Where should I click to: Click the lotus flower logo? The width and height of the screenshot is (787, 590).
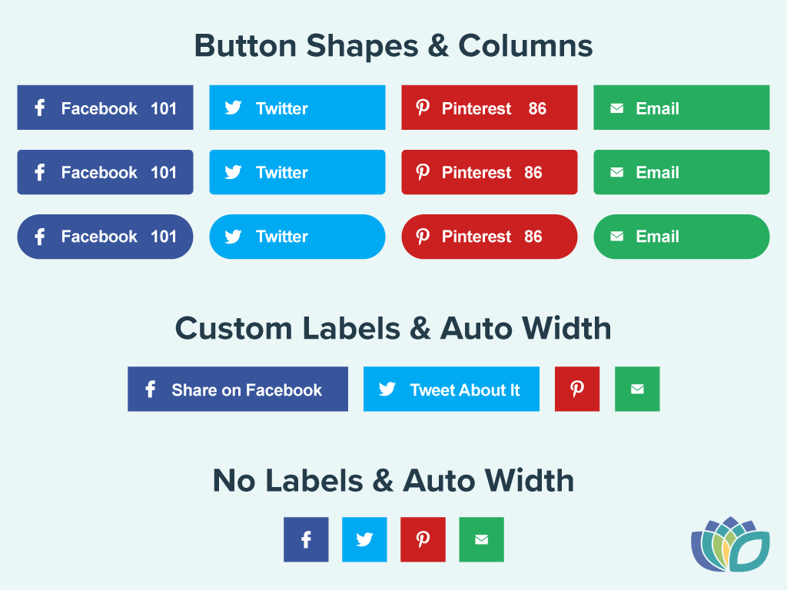(x=730, y=545)
